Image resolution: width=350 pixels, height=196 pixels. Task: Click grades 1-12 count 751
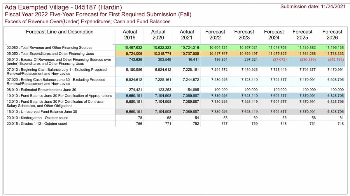point(312,124)
